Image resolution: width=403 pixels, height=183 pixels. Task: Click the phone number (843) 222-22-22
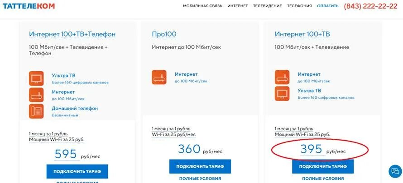click(x=370, y=6)
